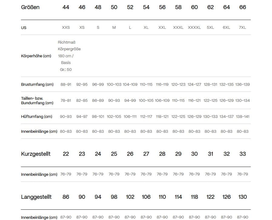Image resolution: width=272 pixels, height=220 pixels.
Task: Select size 98 in the Langgestellt row
Action: pos(114,197)
